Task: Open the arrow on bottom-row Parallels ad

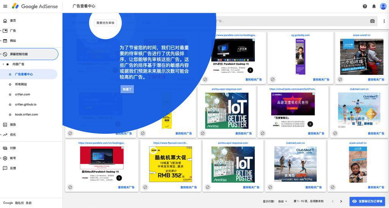Action: point(119,178)
